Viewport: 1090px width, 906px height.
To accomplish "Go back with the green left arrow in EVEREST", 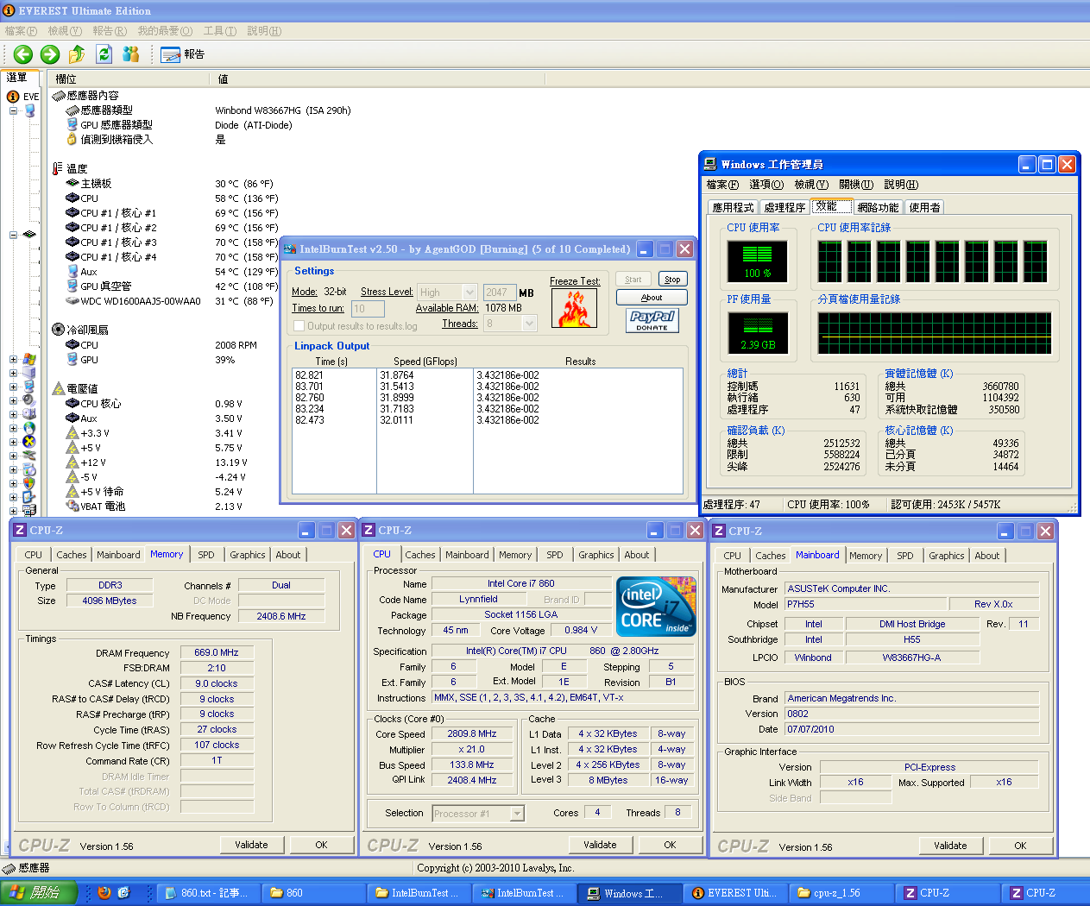I will coord(23,54).
